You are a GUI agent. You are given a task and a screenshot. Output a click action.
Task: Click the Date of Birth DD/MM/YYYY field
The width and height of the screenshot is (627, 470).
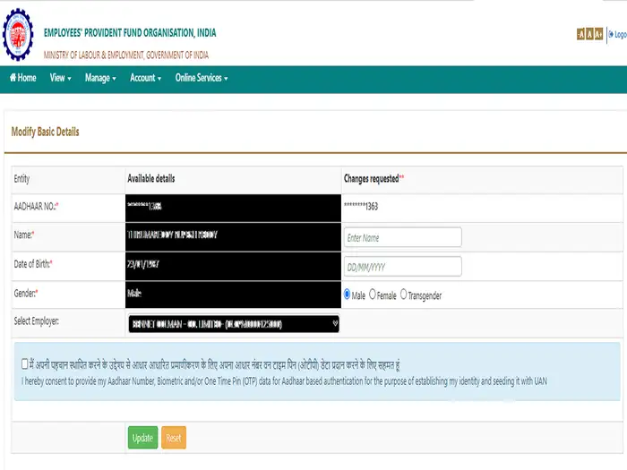coord(402,267)
